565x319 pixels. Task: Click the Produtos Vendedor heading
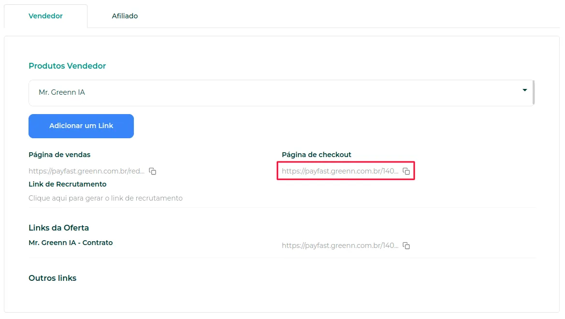click(67, 66)
